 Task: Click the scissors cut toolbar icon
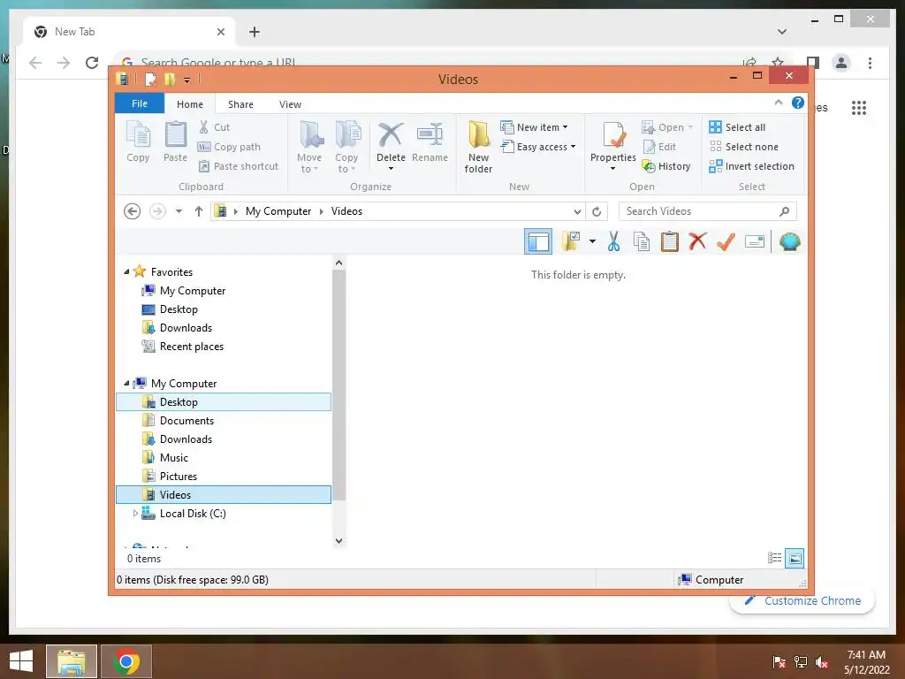pos(613,241)
